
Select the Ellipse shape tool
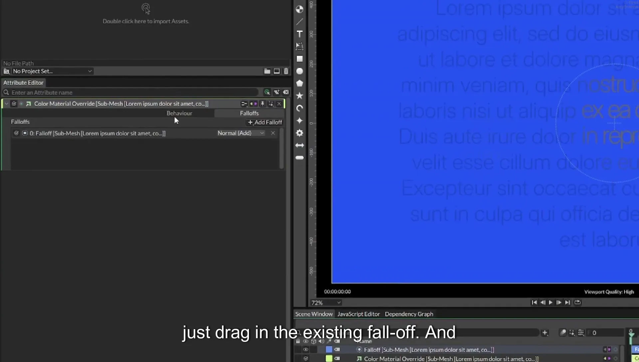pyautogui.click(x=300, y=71)
